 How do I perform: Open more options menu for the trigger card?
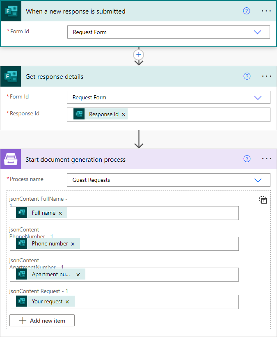click(x=266, y=11)
